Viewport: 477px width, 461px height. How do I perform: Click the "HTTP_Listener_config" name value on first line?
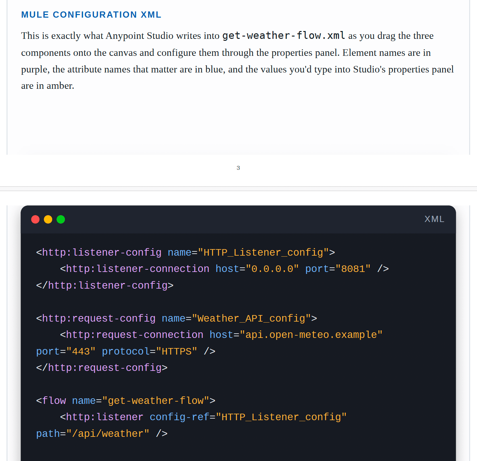tap(263, 252)
